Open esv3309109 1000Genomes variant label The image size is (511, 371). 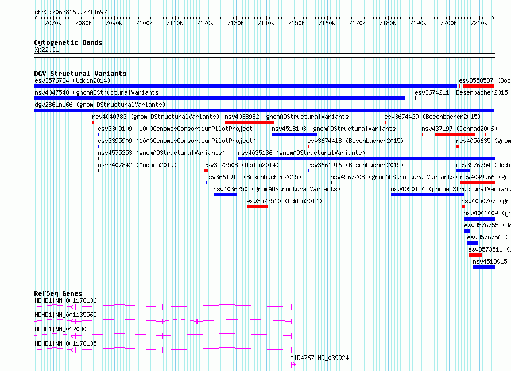click(177, 129)
